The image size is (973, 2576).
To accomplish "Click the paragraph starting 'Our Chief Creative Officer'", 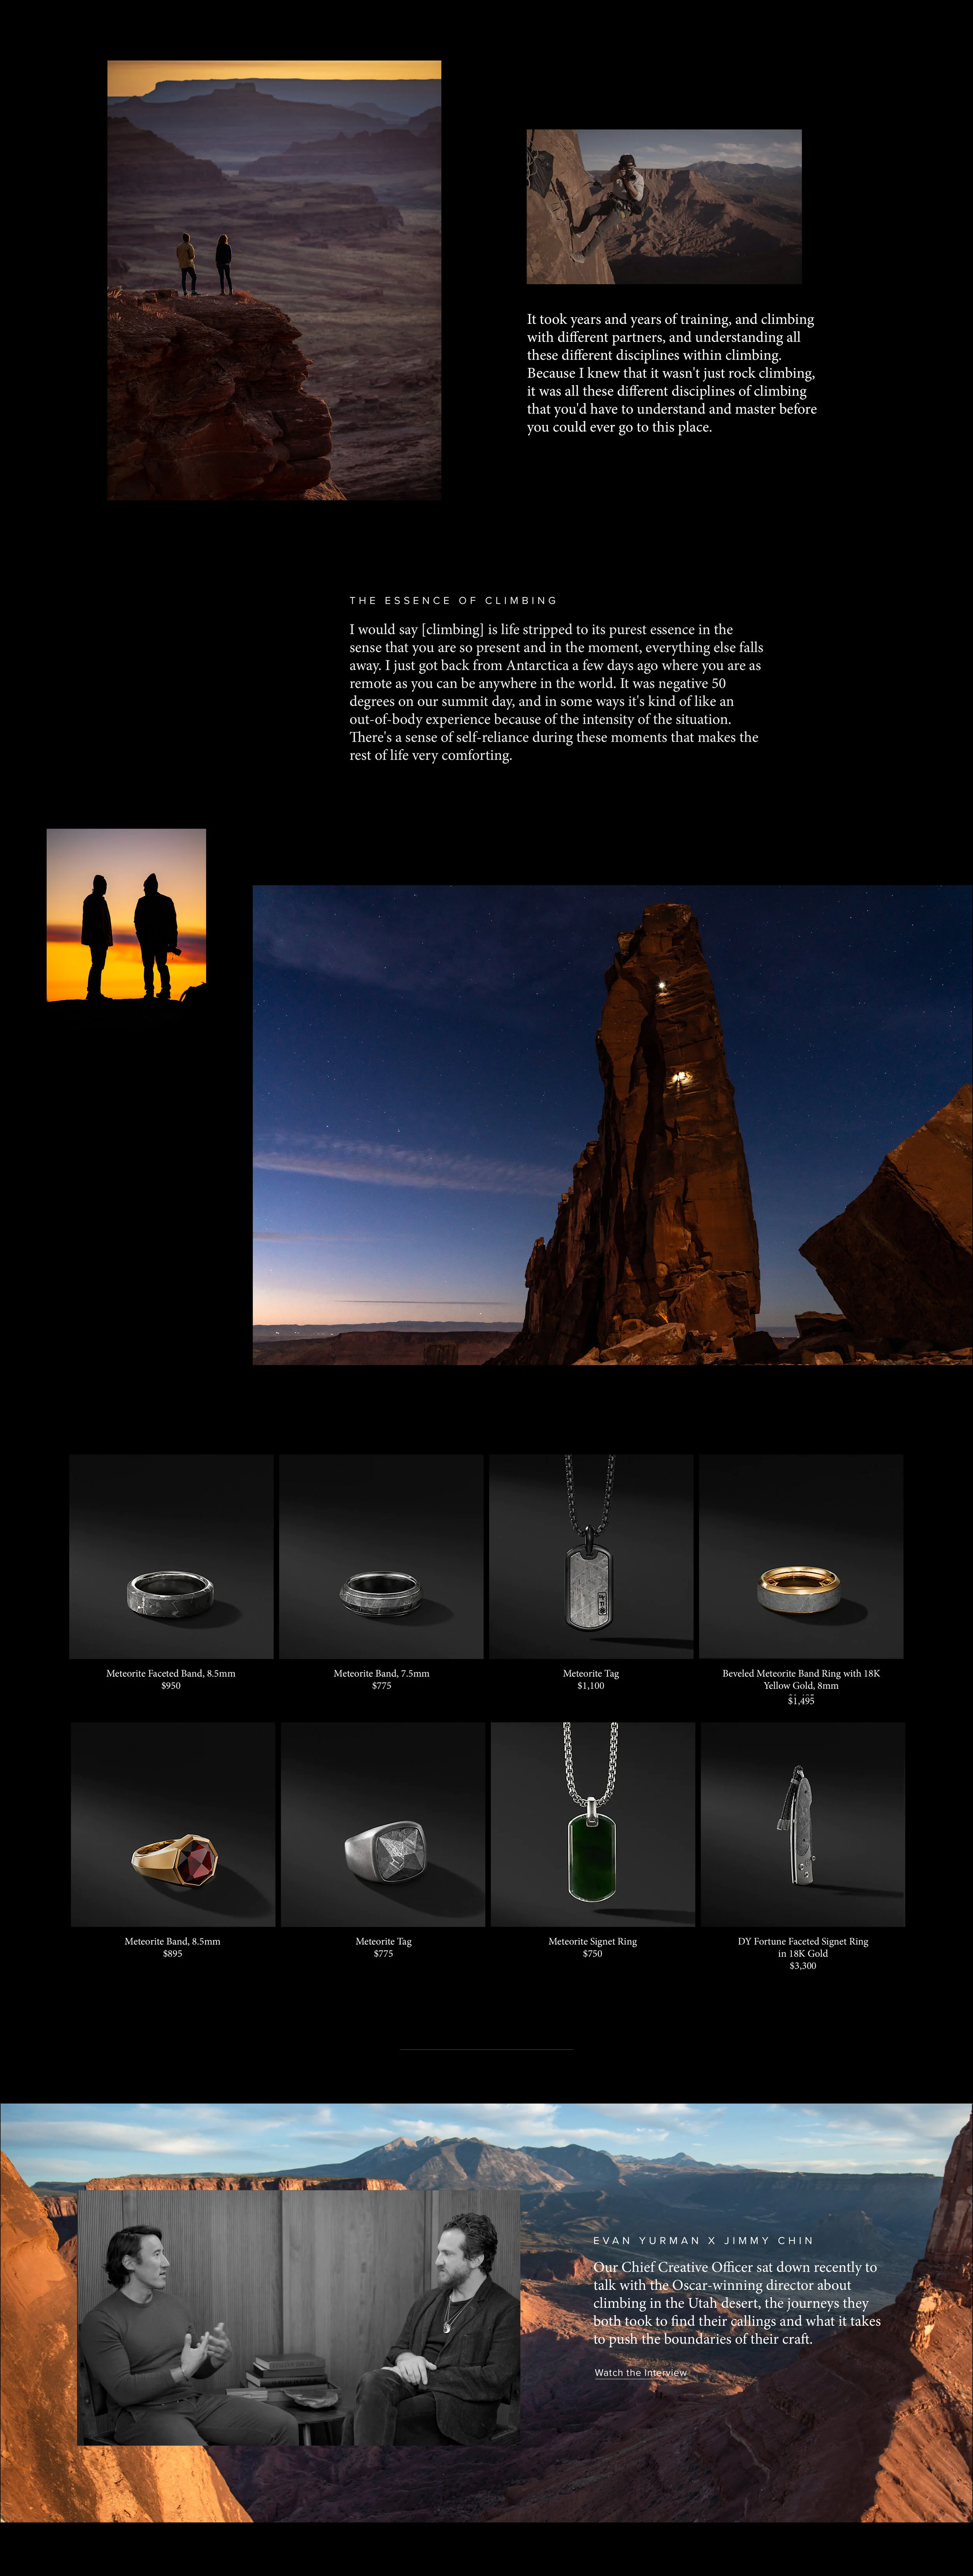I will [737, 2303].
